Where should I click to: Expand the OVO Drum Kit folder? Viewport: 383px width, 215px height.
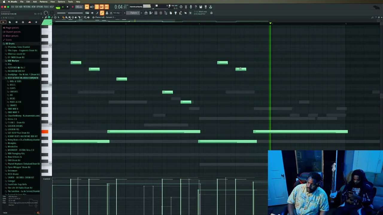[14, 160]
